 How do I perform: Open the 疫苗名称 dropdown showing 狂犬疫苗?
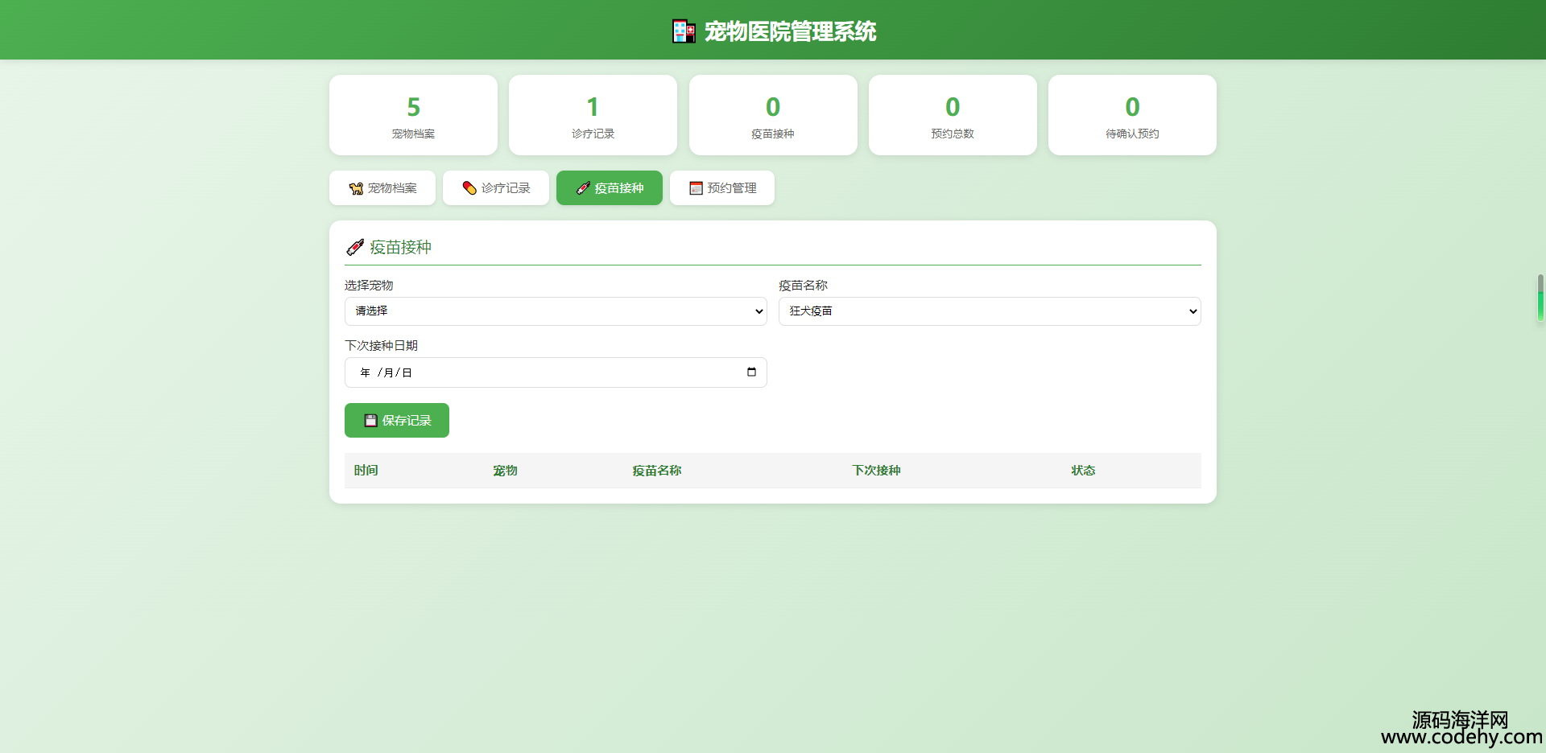pos(989,311)
